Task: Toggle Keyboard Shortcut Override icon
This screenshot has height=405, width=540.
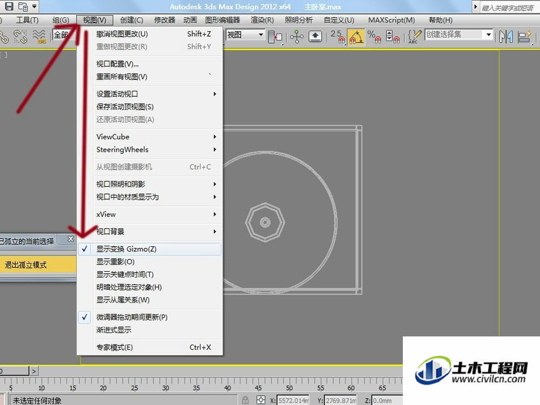Action: pyautogui.click(x=315, y=36)
